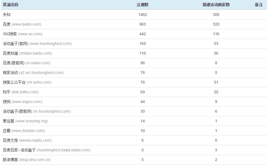Image resolution: width=267 pixels, height=165 pixels.
Task: Select the 百度百家--活动盒子 channel row
Action: point(134,150)
